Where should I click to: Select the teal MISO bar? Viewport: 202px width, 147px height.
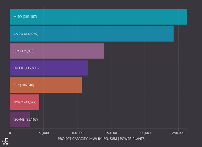click(x=98, y=16)
